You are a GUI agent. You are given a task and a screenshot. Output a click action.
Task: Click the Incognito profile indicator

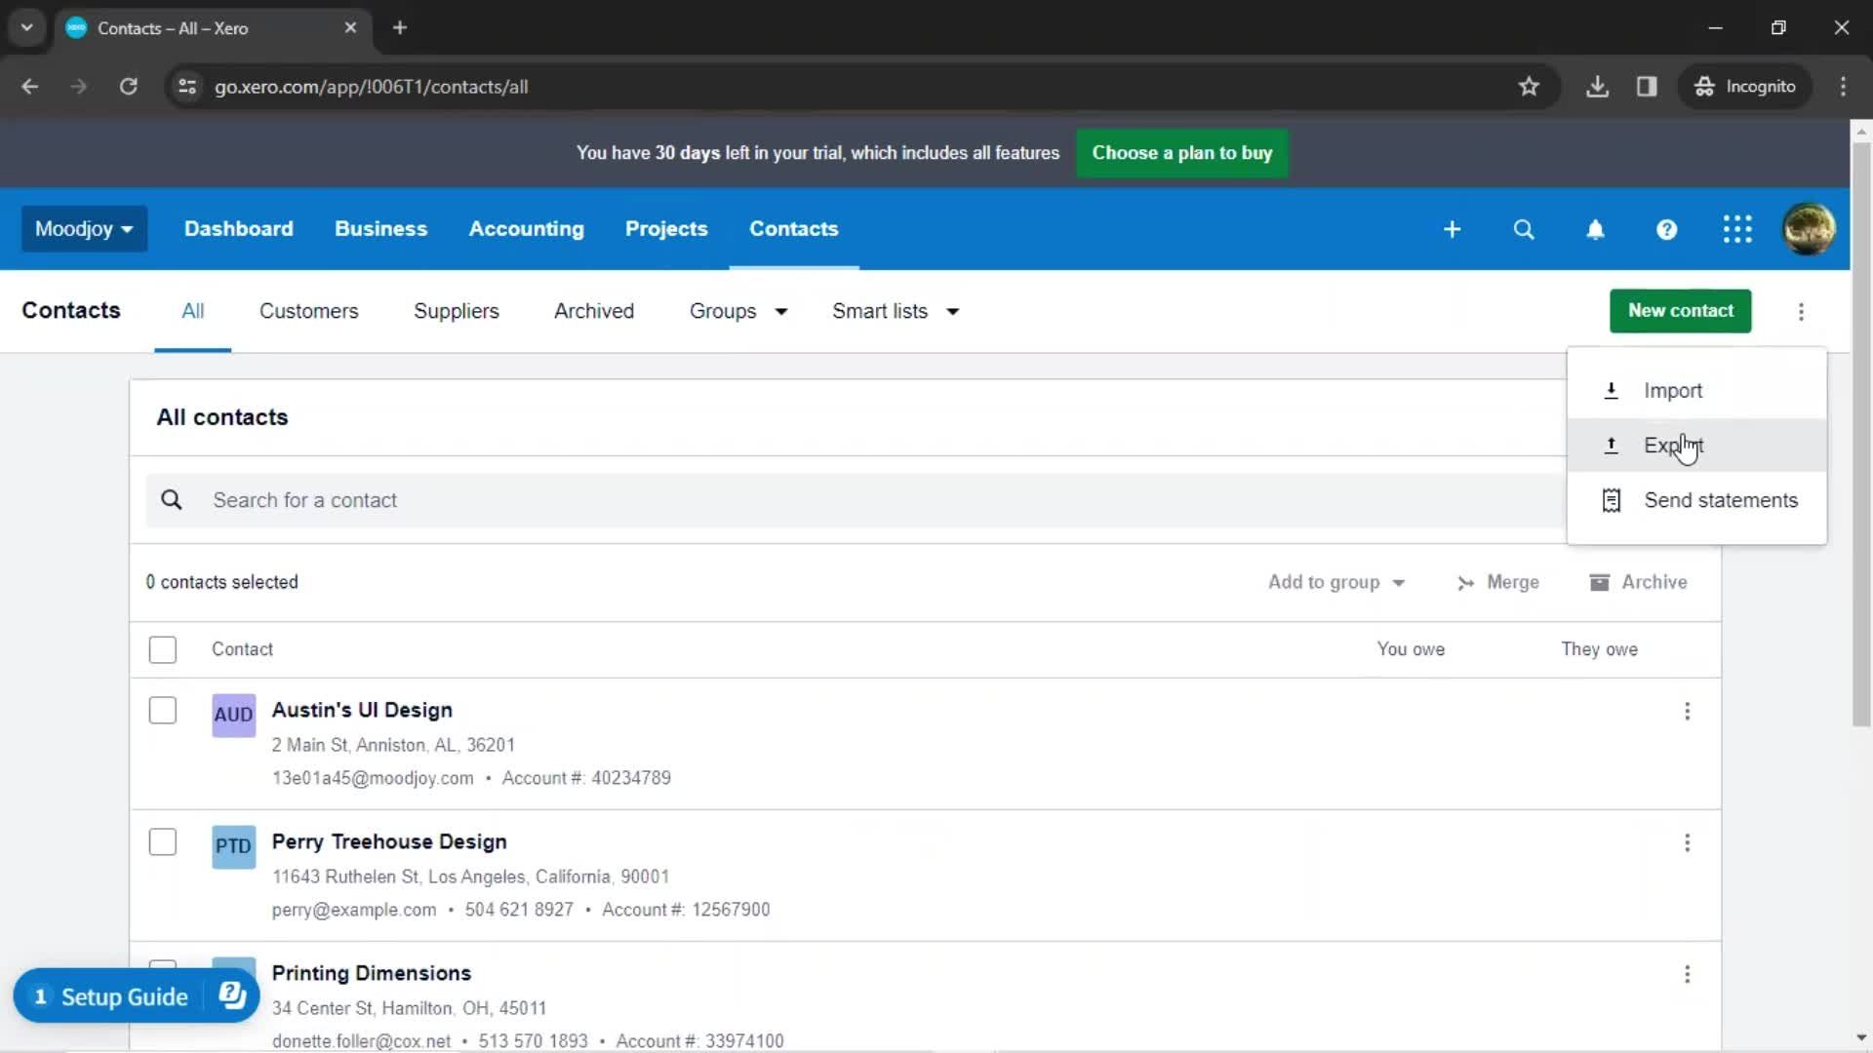tap(1745, 87)
